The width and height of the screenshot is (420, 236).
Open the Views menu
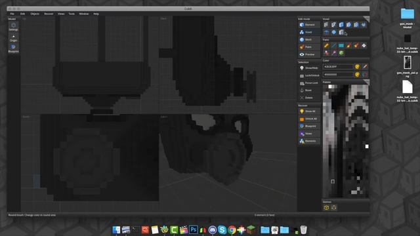pyautogui.click(x=61, y=14)
